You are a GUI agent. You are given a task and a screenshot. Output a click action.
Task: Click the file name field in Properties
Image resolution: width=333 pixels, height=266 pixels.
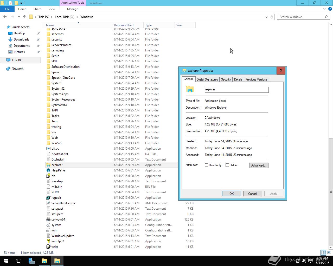click(236, 90)
